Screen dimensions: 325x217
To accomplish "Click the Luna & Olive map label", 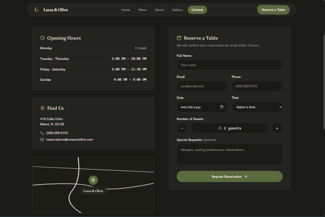I will click(x=93, y=191).
